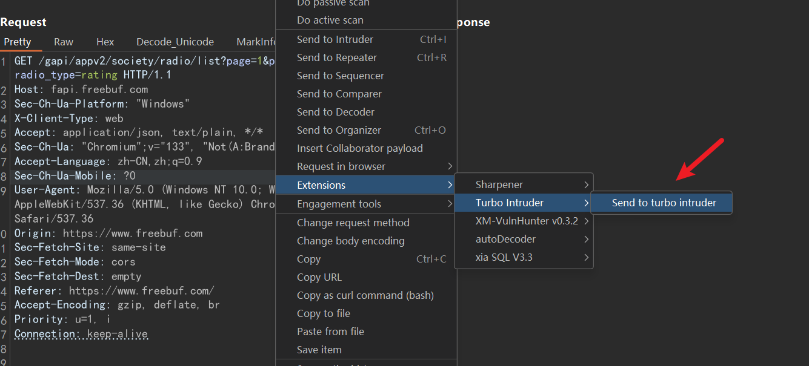Choose Copy as curl command (bash)
The width and height of the screenshot is (809, 366).
[366, 295]
